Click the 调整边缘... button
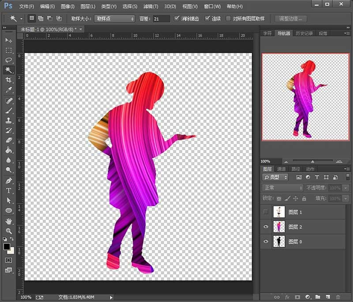This screenshot has height=302, width=353. click(291, 19)
